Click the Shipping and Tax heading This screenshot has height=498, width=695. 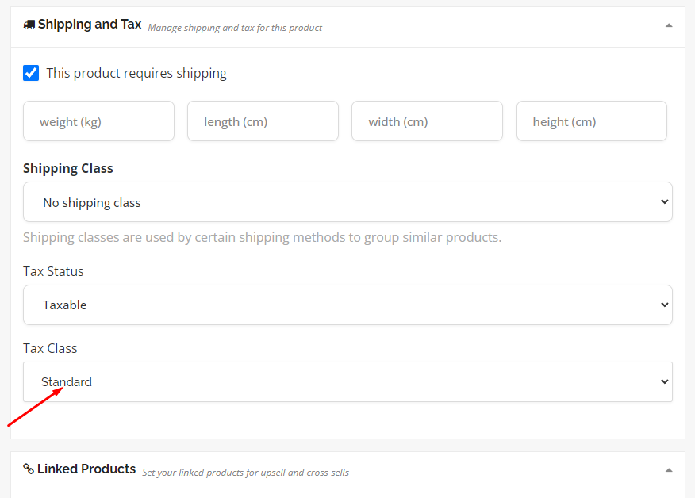pyautogui.click(x=90, y=25)
